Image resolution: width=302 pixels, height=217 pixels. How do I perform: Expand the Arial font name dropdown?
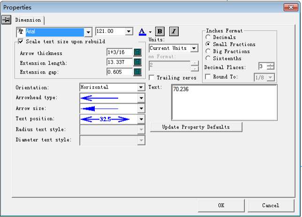(x=88, y=32)
